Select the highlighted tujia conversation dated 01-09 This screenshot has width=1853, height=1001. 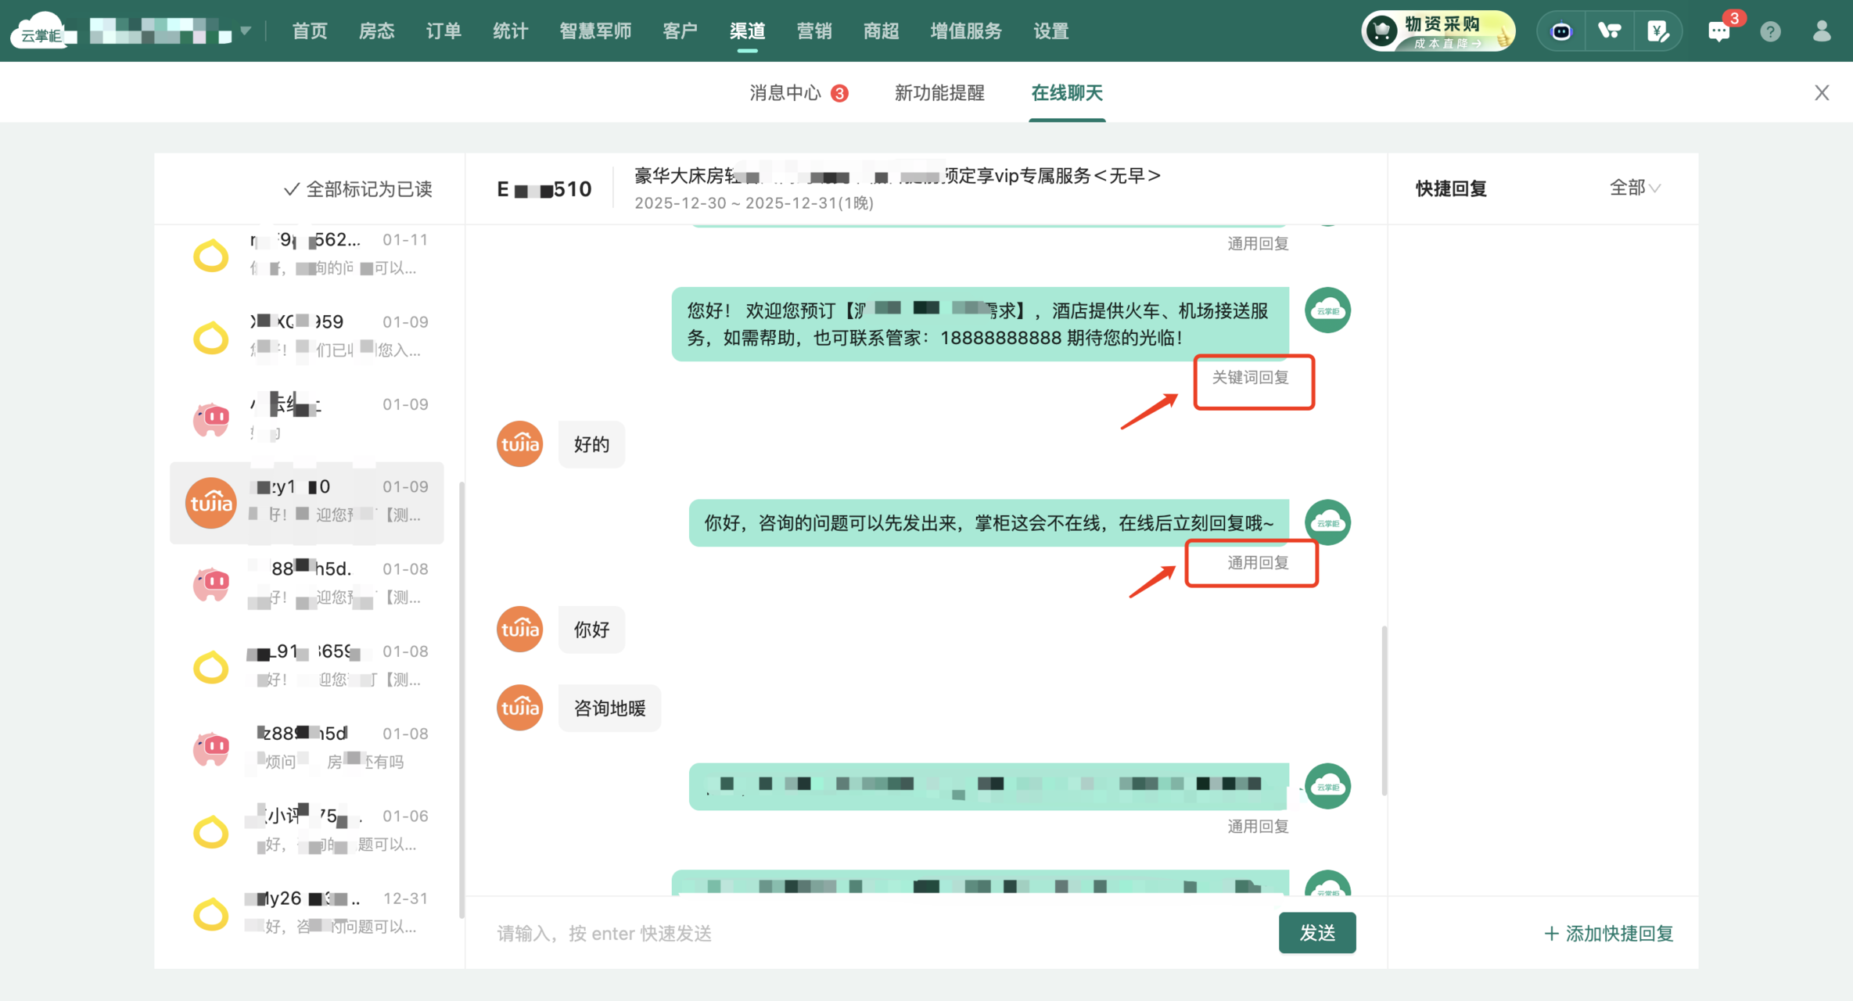pyautogui.click(x=307, y=502)
